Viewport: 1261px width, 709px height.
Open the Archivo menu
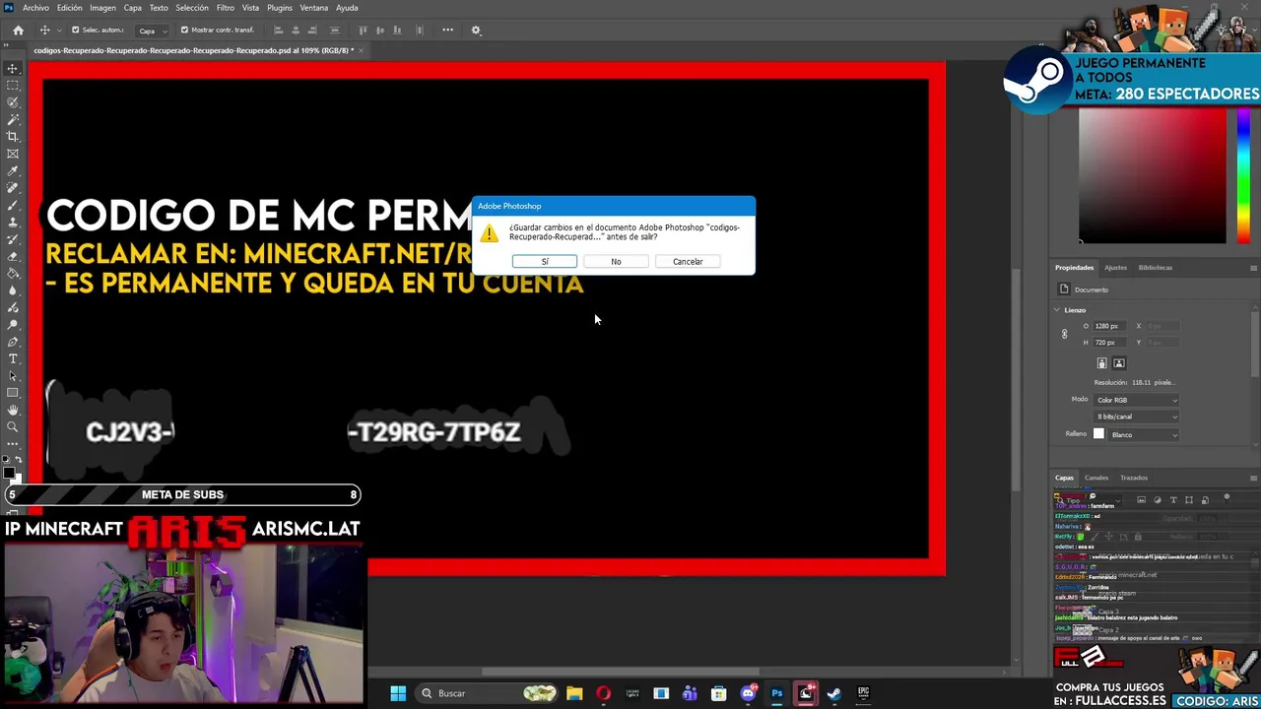tap(35, 8)
